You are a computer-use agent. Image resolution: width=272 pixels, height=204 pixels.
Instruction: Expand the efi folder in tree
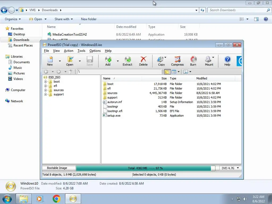pyautogui.click(x=45, y=86)
